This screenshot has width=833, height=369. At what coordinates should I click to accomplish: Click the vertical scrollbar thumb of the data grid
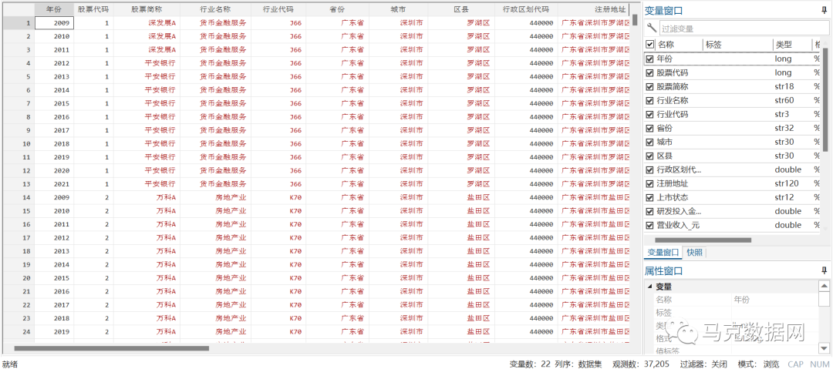coord(635,20)
